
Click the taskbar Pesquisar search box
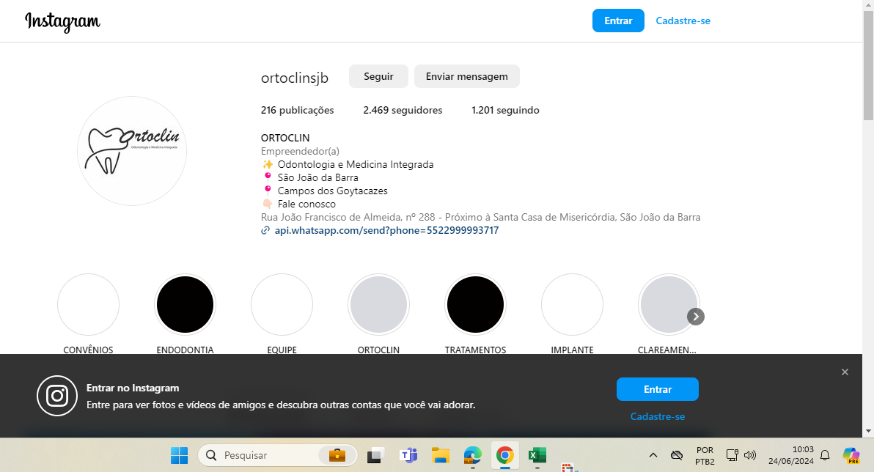277,455
